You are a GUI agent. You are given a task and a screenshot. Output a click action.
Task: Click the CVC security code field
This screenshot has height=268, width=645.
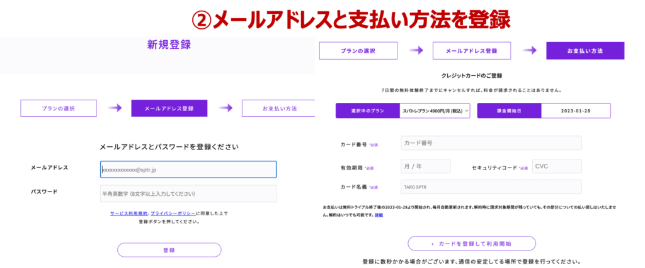click(556, 166)
